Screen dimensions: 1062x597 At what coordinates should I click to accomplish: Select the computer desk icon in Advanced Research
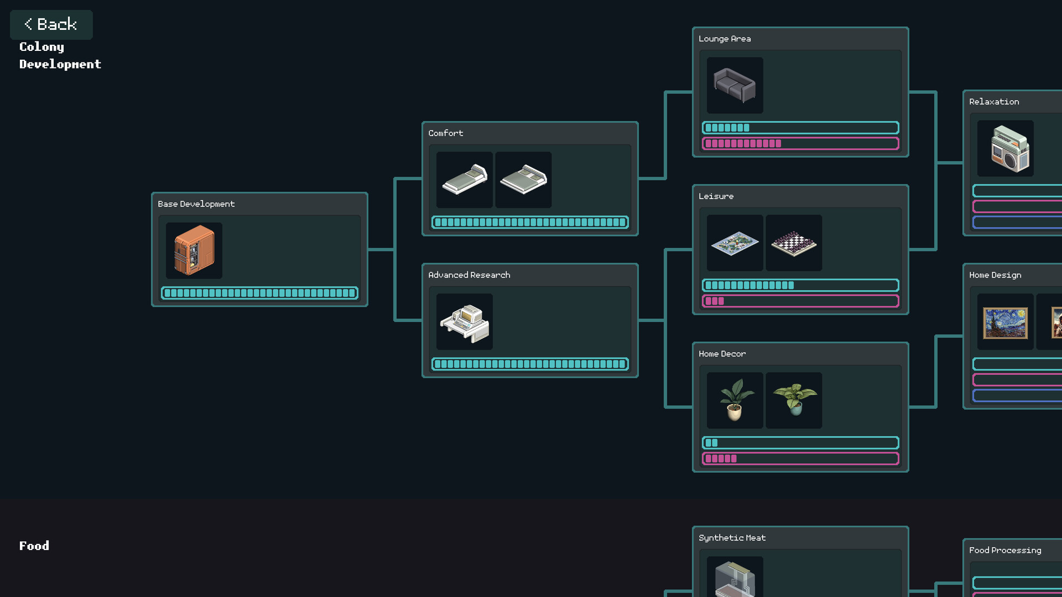point(464,322)
